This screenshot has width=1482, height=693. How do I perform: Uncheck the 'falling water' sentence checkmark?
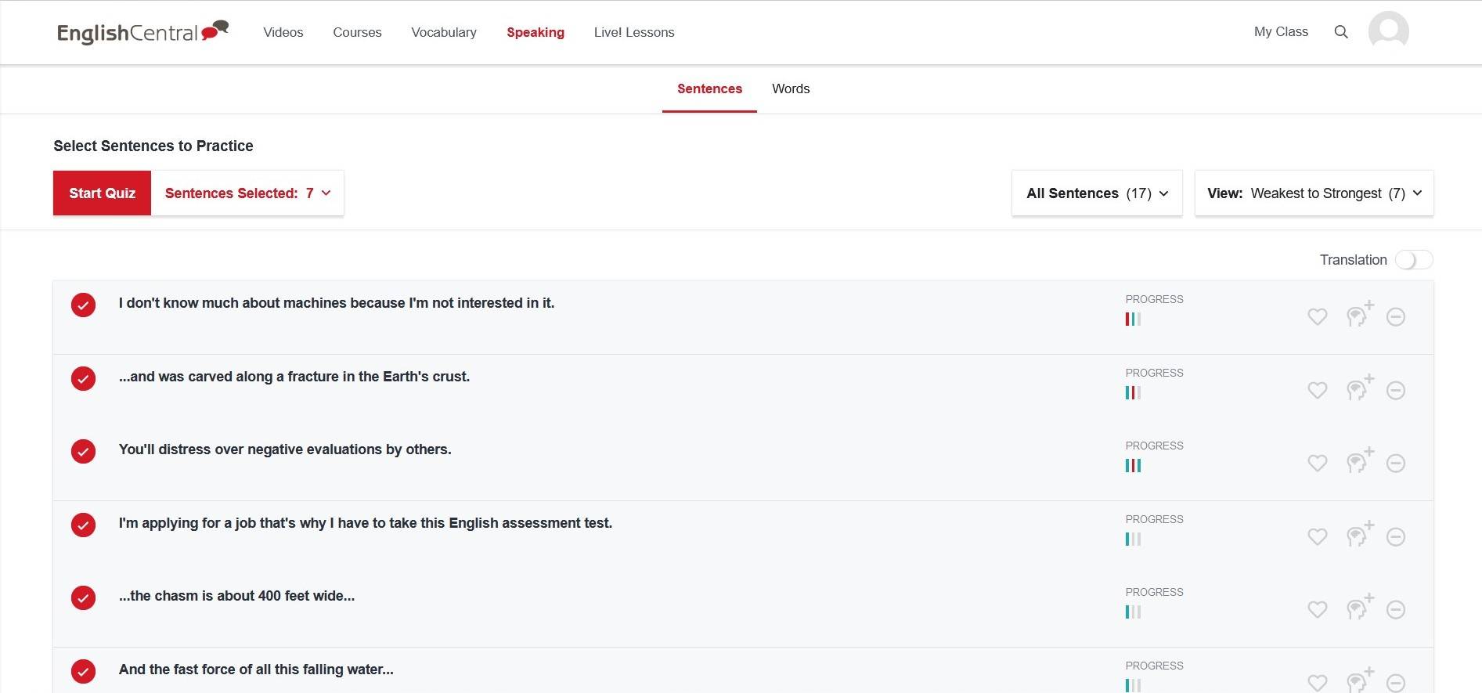tap(84, 671)
